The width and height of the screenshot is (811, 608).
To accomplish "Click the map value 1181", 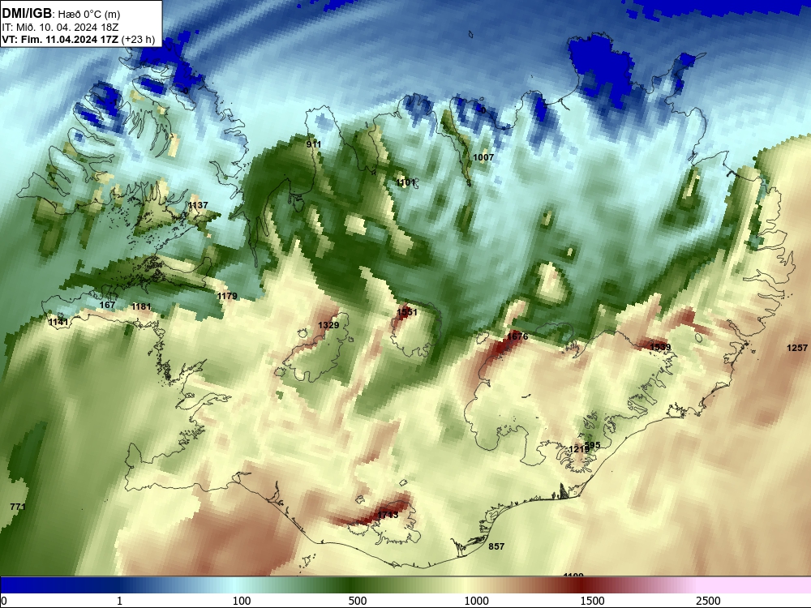I will (141, 306).
